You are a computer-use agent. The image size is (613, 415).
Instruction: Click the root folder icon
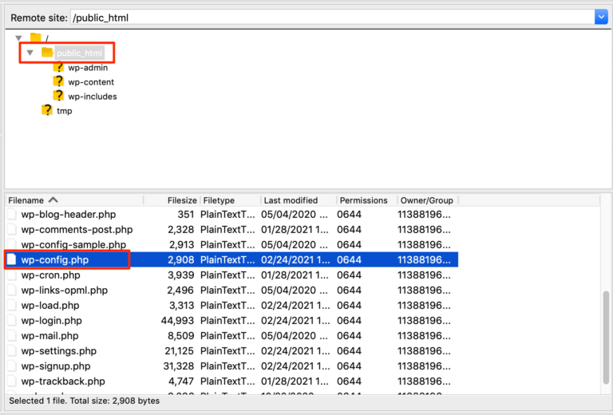[x=35, y=38]
